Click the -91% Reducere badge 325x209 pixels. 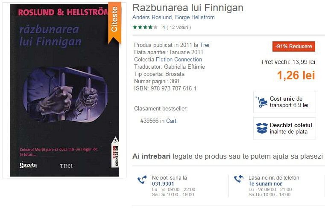tap(294, 46)
